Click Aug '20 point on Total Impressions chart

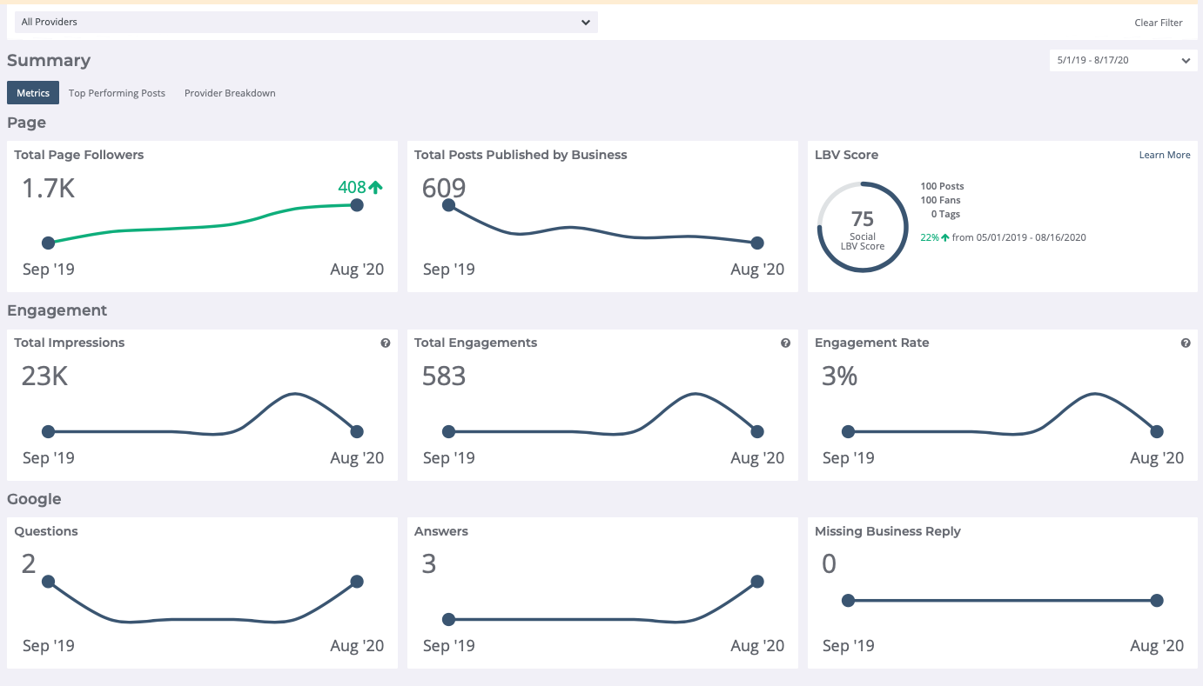[x=356, y=431]
